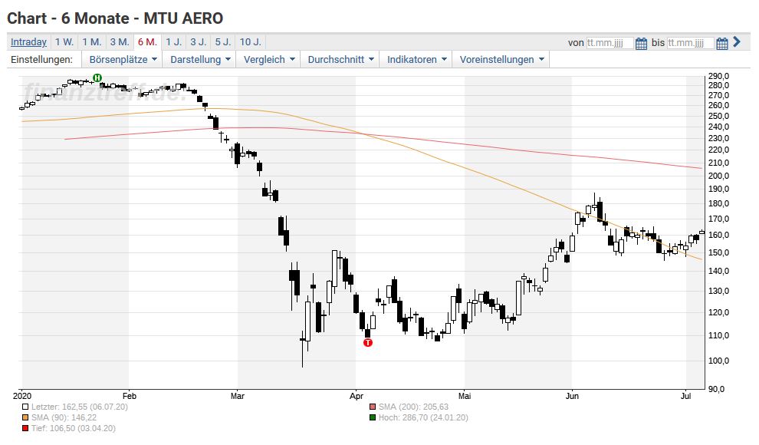Image resolution: width=759 pixels, height=445 pixels.
Task: Click the red Tief legend swatch
Action: [x=25, y=429]
